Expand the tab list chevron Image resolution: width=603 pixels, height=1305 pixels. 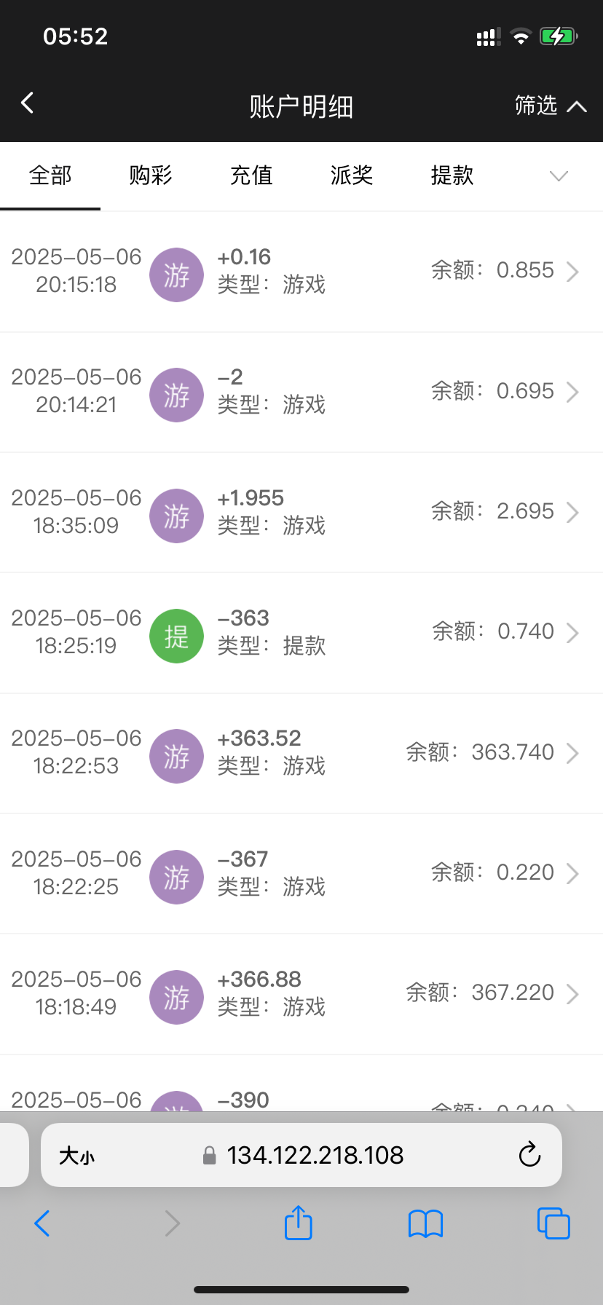pyautogui.click(x=559, y=176)
